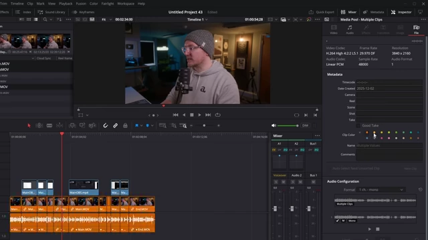The width and height of the screenshot is (428, 240).
Task: Click the Comments text field
Action: point(389,155)
